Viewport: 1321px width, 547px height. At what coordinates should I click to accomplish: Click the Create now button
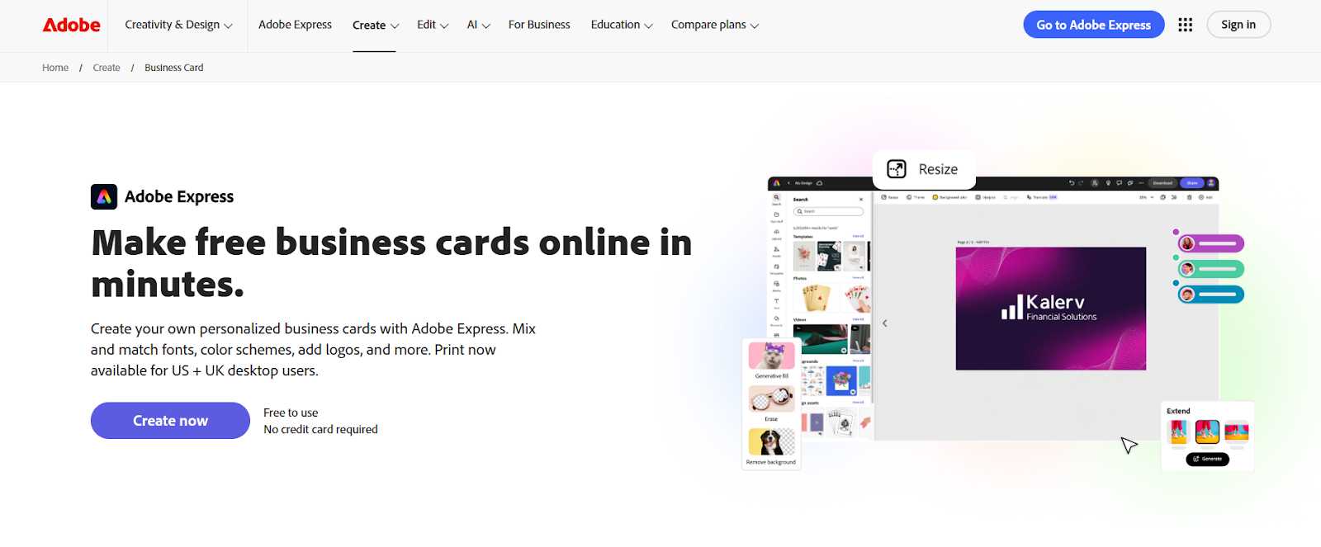[x=170, y=421]
